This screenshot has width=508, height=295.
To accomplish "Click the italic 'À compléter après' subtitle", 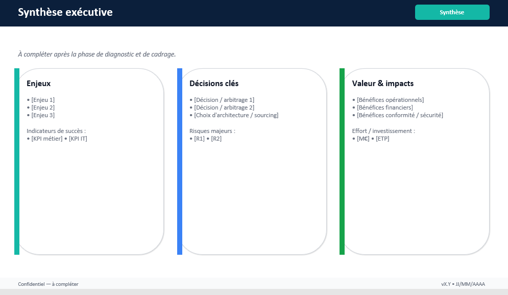I will pyautogui.click(x=97, y=54).
